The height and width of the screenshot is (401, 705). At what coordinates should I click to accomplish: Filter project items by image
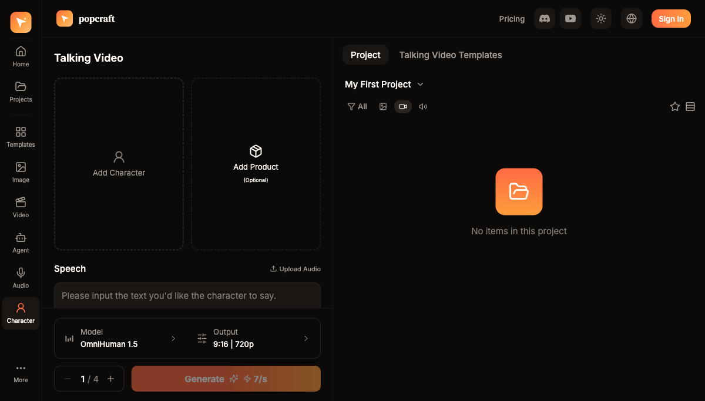(383, 107)
